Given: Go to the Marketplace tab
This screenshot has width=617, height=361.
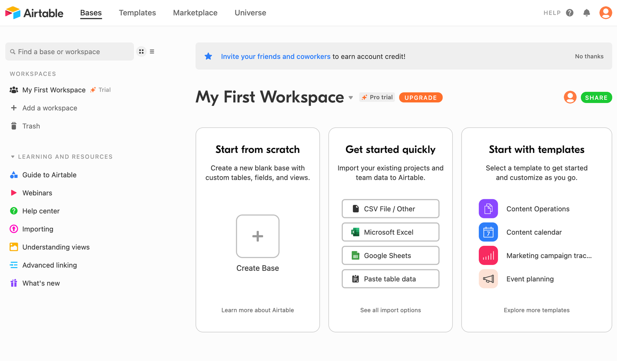Looking at the screenshot, I should pyautogui.click(x=195, y=13).
